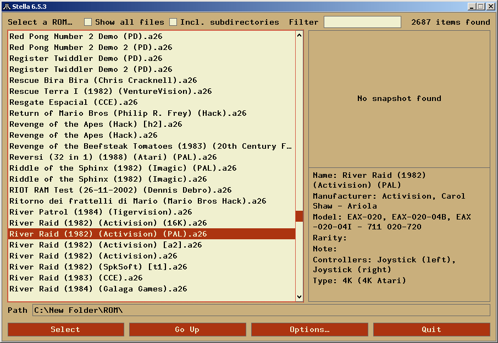This screenshot has width=498, height=343.
Task: Click the ROM list scrollbar thumb
Action: pyautogui.click(x=299, y=217)
